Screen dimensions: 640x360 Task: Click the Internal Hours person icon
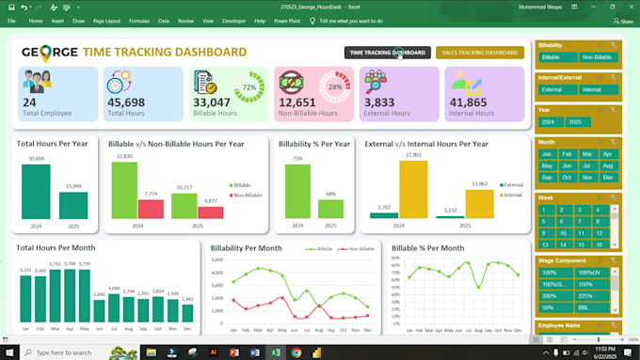(x=467, y=83)
